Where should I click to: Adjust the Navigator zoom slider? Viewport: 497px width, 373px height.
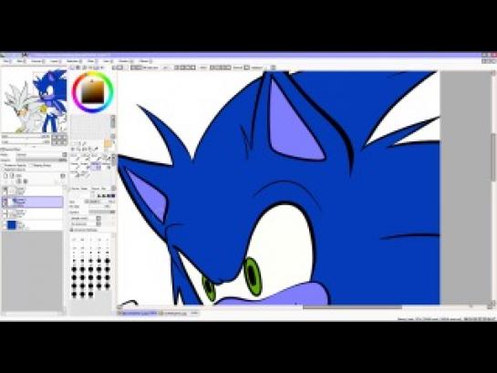26,137
